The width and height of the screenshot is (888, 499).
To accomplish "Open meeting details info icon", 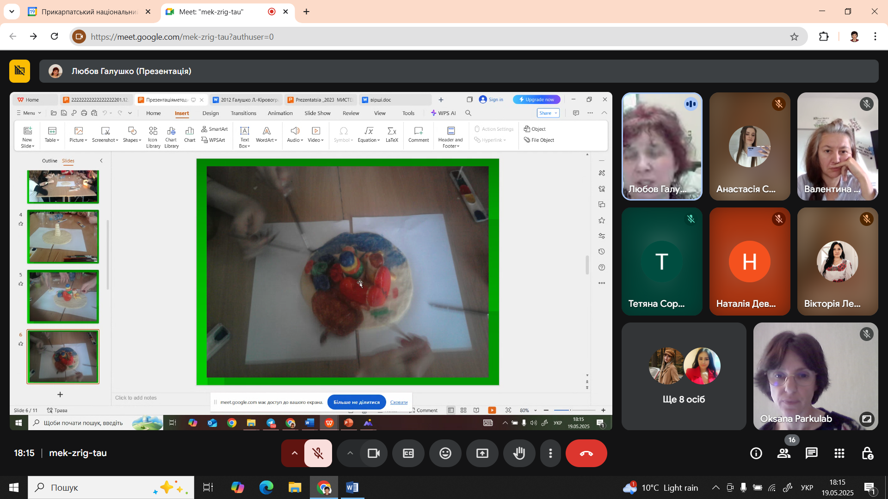I will pos(756,453).
